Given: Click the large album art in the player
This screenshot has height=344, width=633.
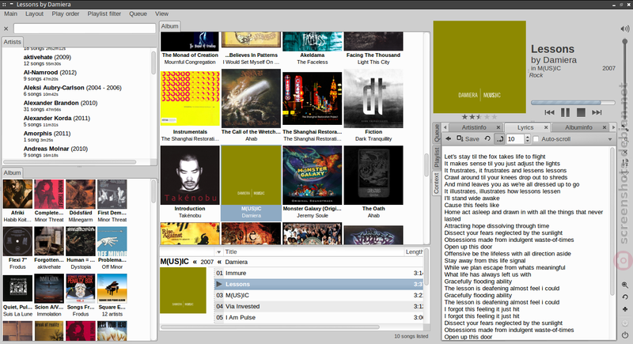Looking at the screenshot, I should (479, 67).
